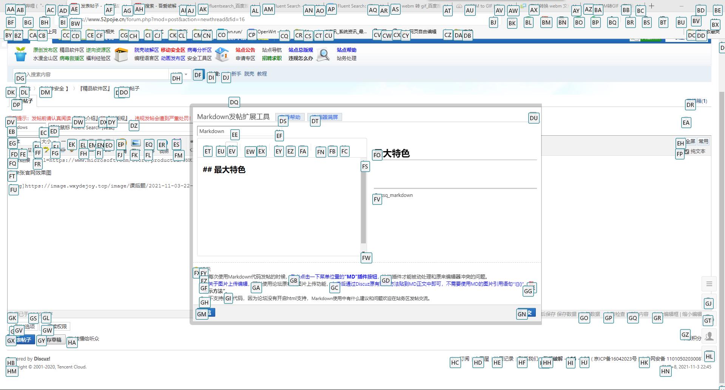
Task: Open a new browser tab with plus button
Action: click(x=651, y=6)
